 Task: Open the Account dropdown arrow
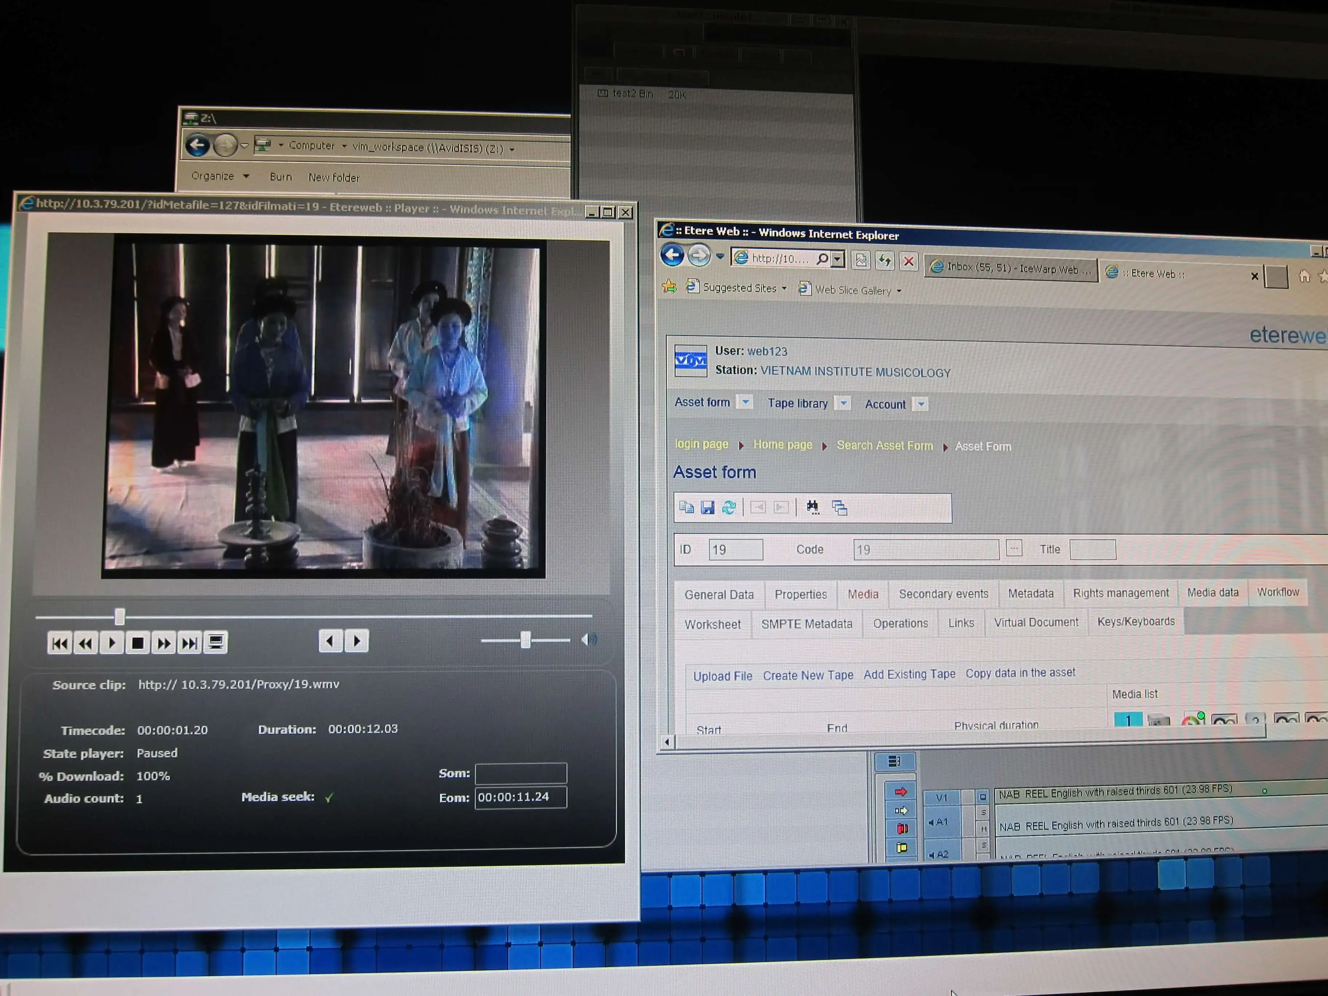(921, 405)
